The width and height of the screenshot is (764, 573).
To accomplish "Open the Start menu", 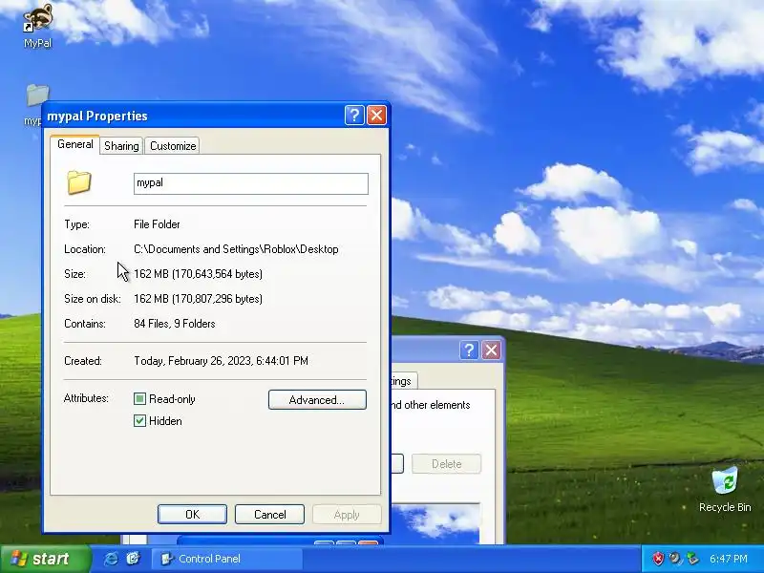I will tap(45, 559).
